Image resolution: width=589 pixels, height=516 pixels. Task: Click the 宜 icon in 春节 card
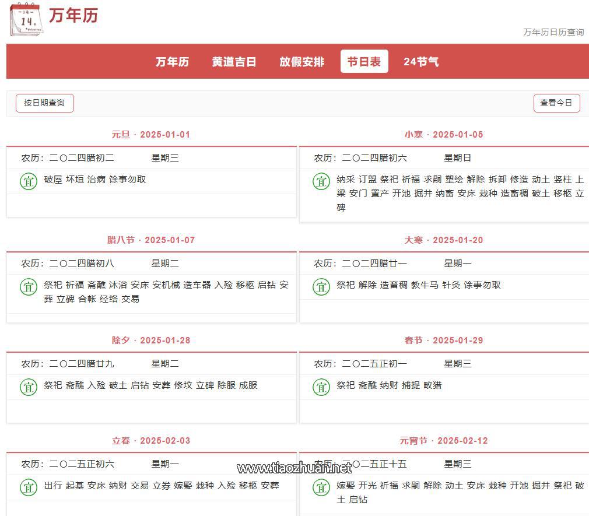tap(321, 387)
